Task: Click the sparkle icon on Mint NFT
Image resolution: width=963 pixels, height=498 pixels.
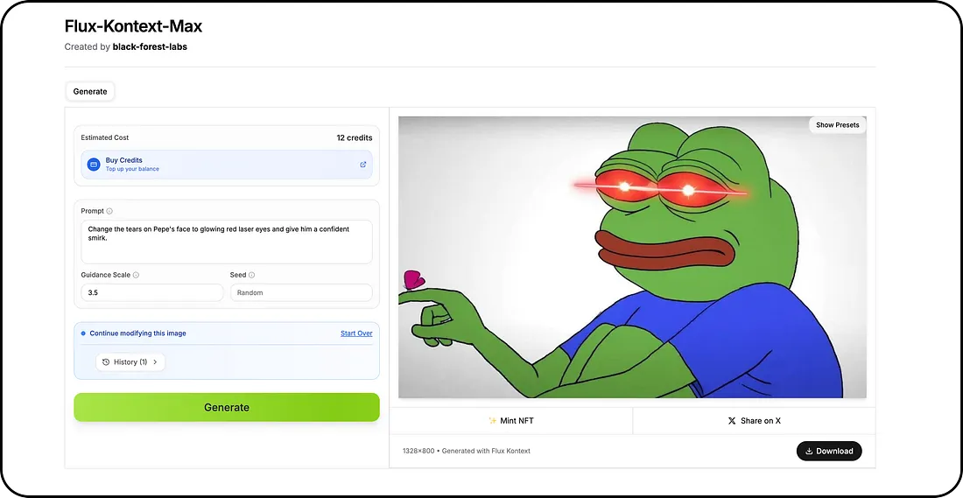Action: click(492, 421)
